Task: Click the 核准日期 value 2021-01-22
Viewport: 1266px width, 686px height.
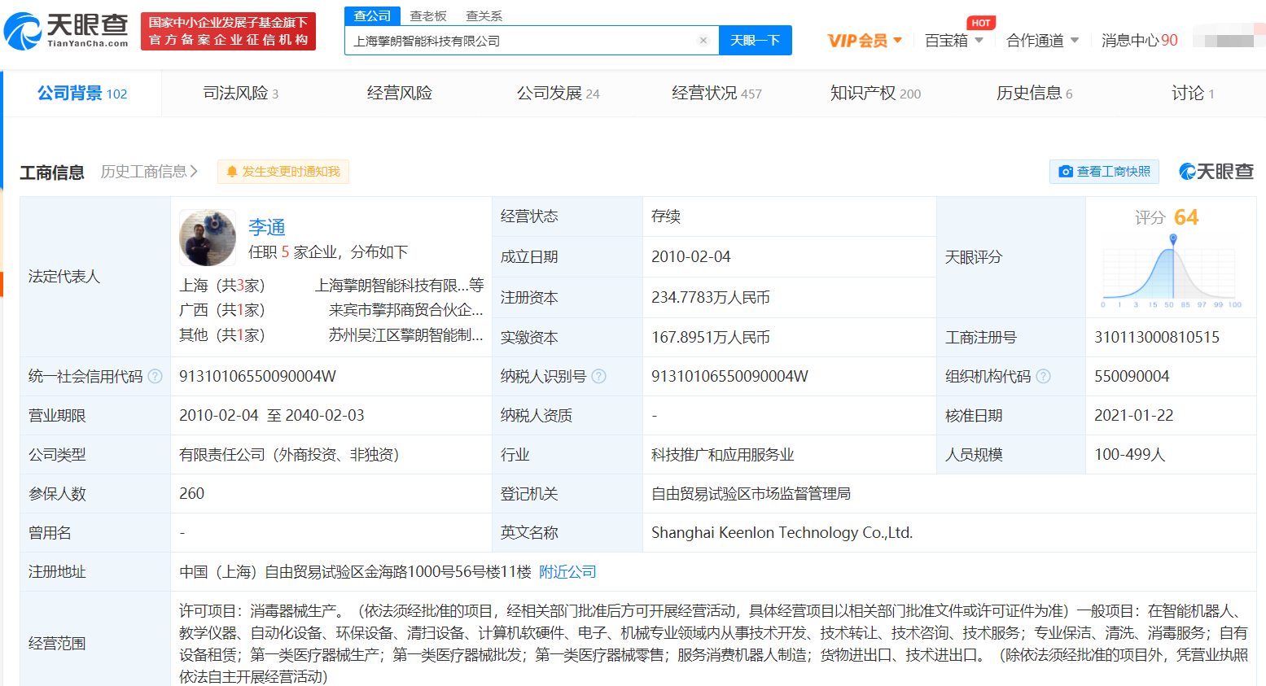Action: click(1134, 415)
